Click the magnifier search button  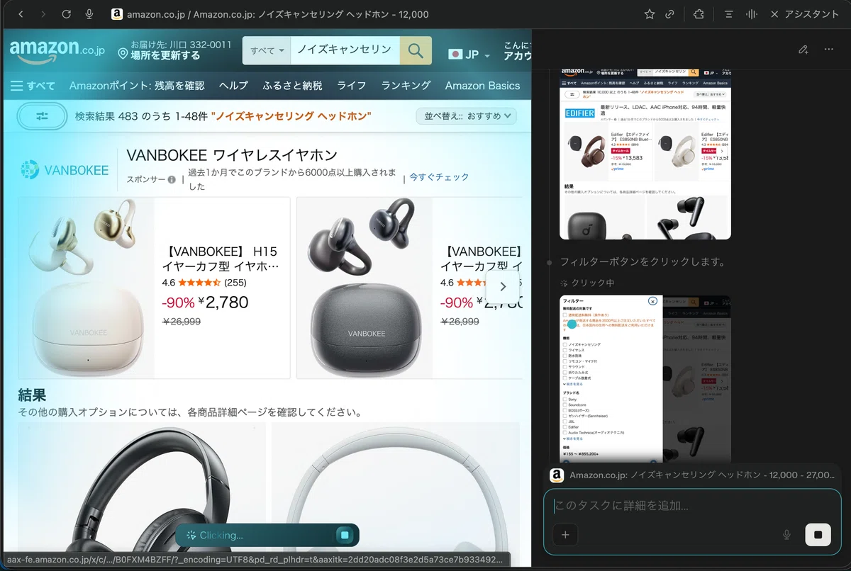tap(416, 50)
